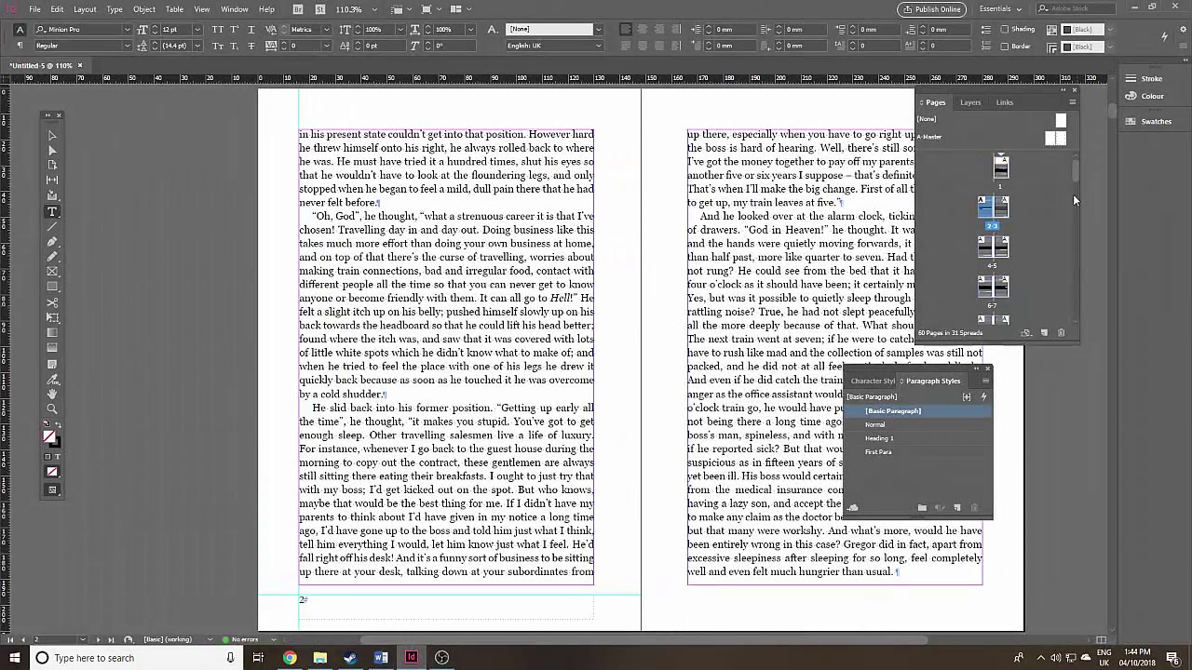1192x670 pixels.
Task: Select the Direct Selection tool
Action: point(52,150)
